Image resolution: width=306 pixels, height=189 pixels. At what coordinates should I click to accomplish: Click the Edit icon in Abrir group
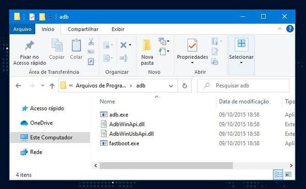pyautogui.click(x=215, y=52)
